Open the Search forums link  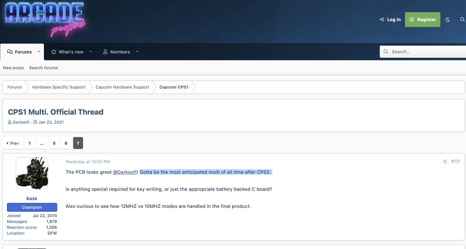[43, 67]
